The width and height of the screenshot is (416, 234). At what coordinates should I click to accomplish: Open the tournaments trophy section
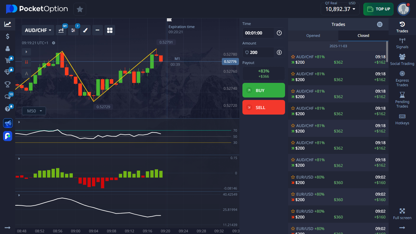[8, 84]
